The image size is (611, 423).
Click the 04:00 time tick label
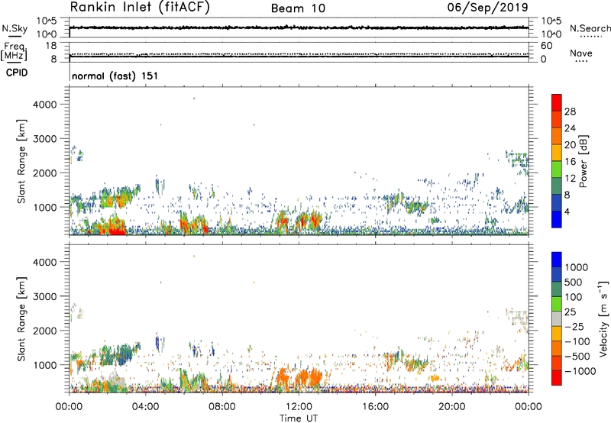click(x=145, y=407)
